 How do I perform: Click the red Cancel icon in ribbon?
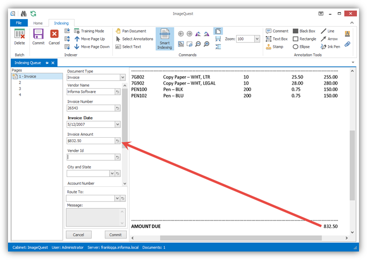(x=54, y=34)
